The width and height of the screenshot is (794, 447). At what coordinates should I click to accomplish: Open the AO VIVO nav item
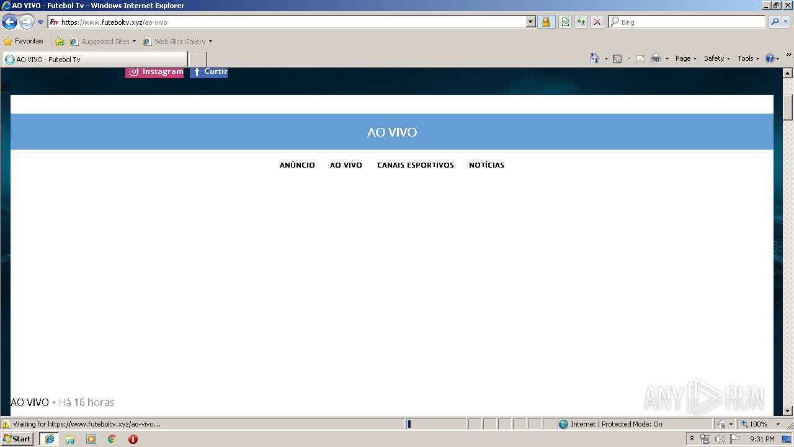click(x=346, y=165)
